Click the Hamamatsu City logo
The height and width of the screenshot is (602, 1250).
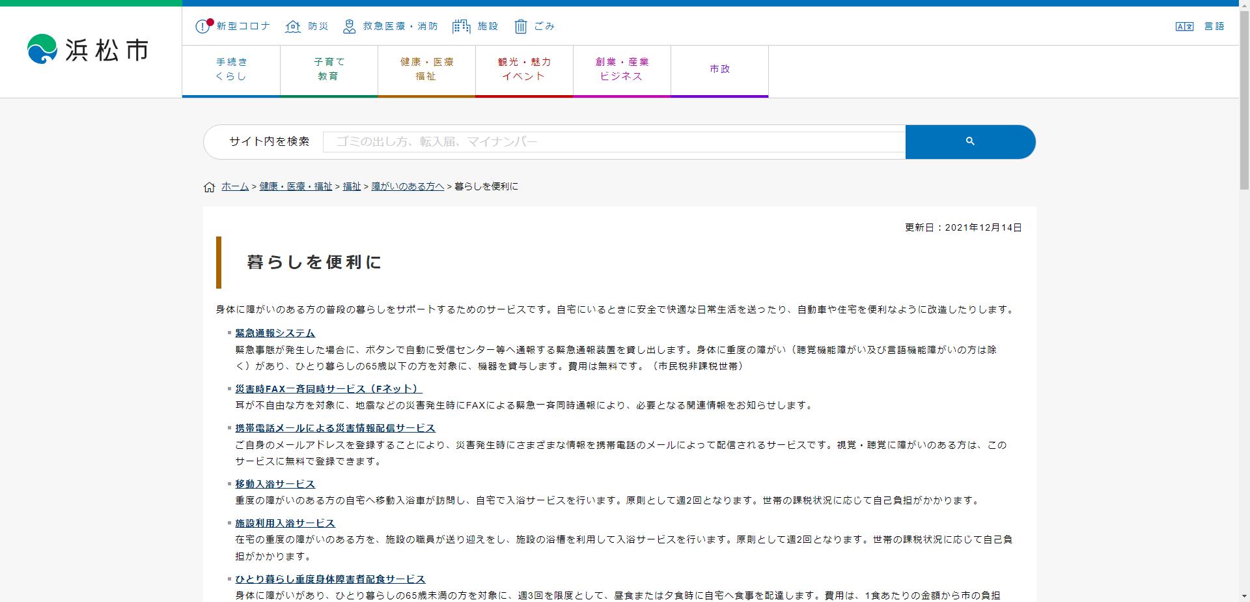pos(88,49)
